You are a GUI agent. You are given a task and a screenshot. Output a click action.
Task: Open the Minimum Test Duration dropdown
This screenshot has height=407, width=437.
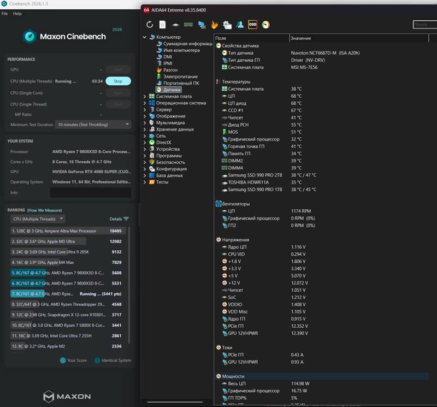93,125
